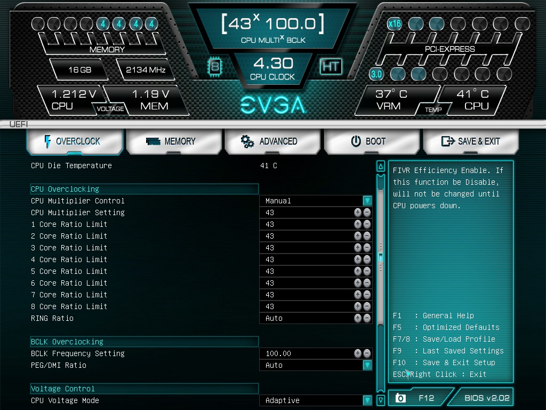The height and width of the screenshot is (410, 546).
Task: Decrease the RING Ratio value
Action: [x=367, y=318]
